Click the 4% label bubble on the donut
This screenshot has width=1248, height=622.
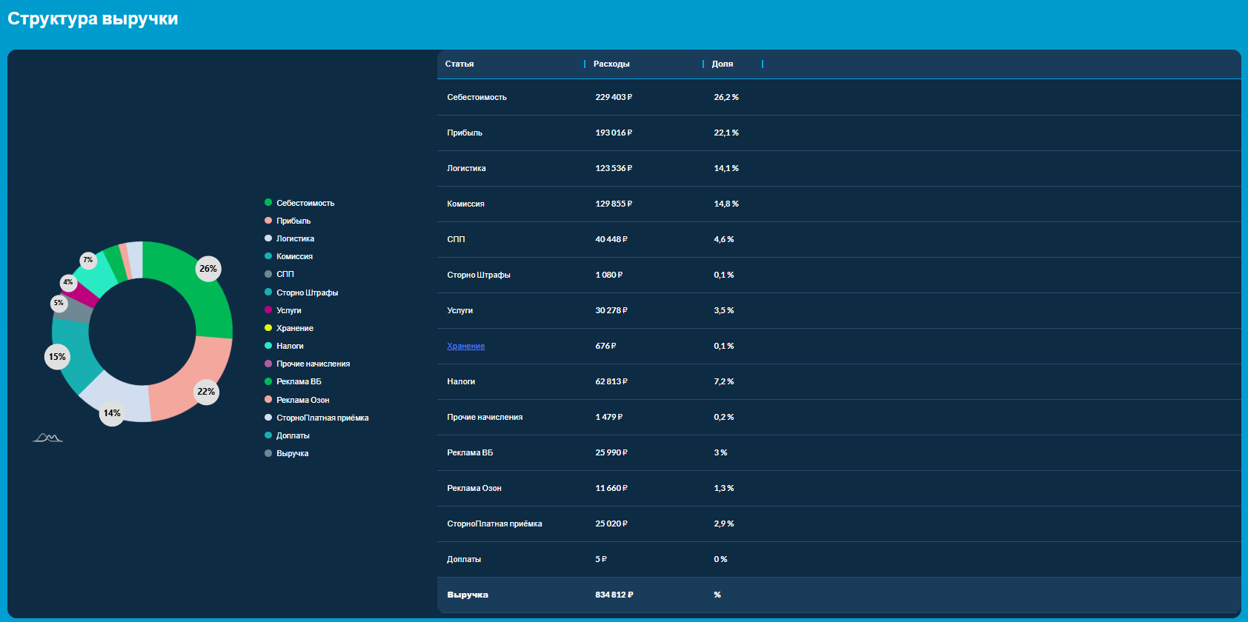(68, 282)
